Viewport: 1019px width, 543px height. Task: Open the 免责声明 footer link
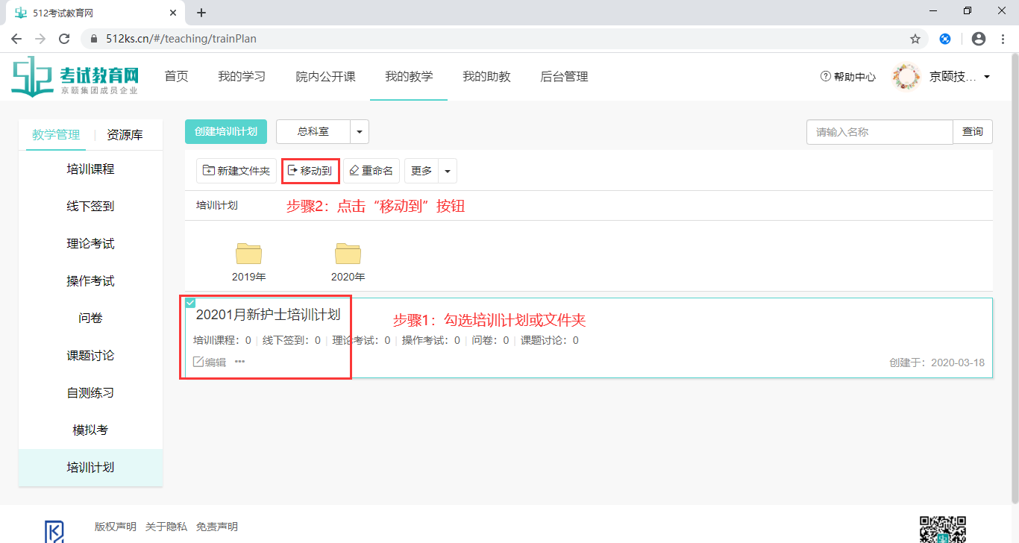tap(217, 527)
